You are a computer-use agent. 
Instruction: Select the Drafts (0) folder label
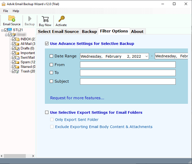click(x=27, y=48)
